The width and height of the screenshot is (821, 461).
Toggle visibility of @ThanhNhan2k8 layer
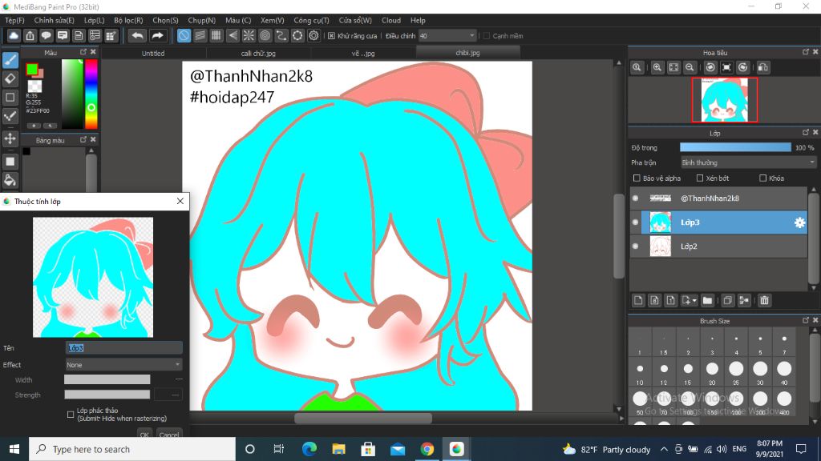point(636,198)
